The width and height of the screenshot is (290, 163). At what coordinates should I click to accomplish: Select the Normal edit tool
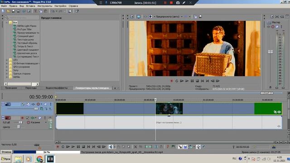pos(111,147)
